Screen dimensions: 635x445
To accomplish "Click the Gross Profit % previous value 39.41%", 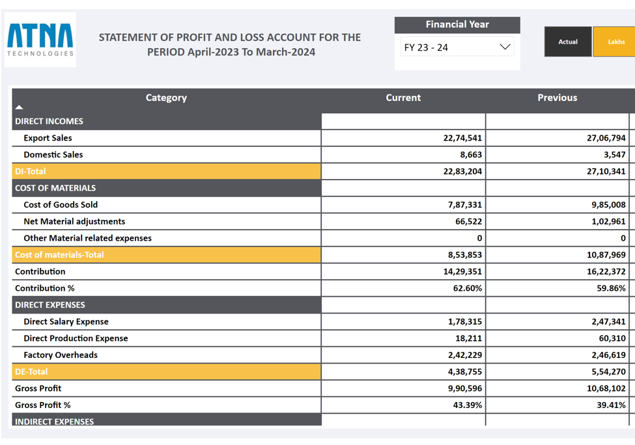I will click(x=611, y=405).
